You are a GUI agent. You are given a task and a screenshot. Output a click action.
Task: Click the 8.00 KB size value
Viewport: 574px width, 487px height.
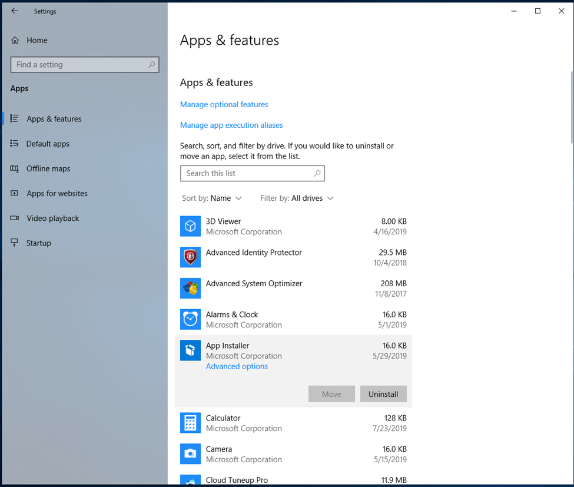394,221
